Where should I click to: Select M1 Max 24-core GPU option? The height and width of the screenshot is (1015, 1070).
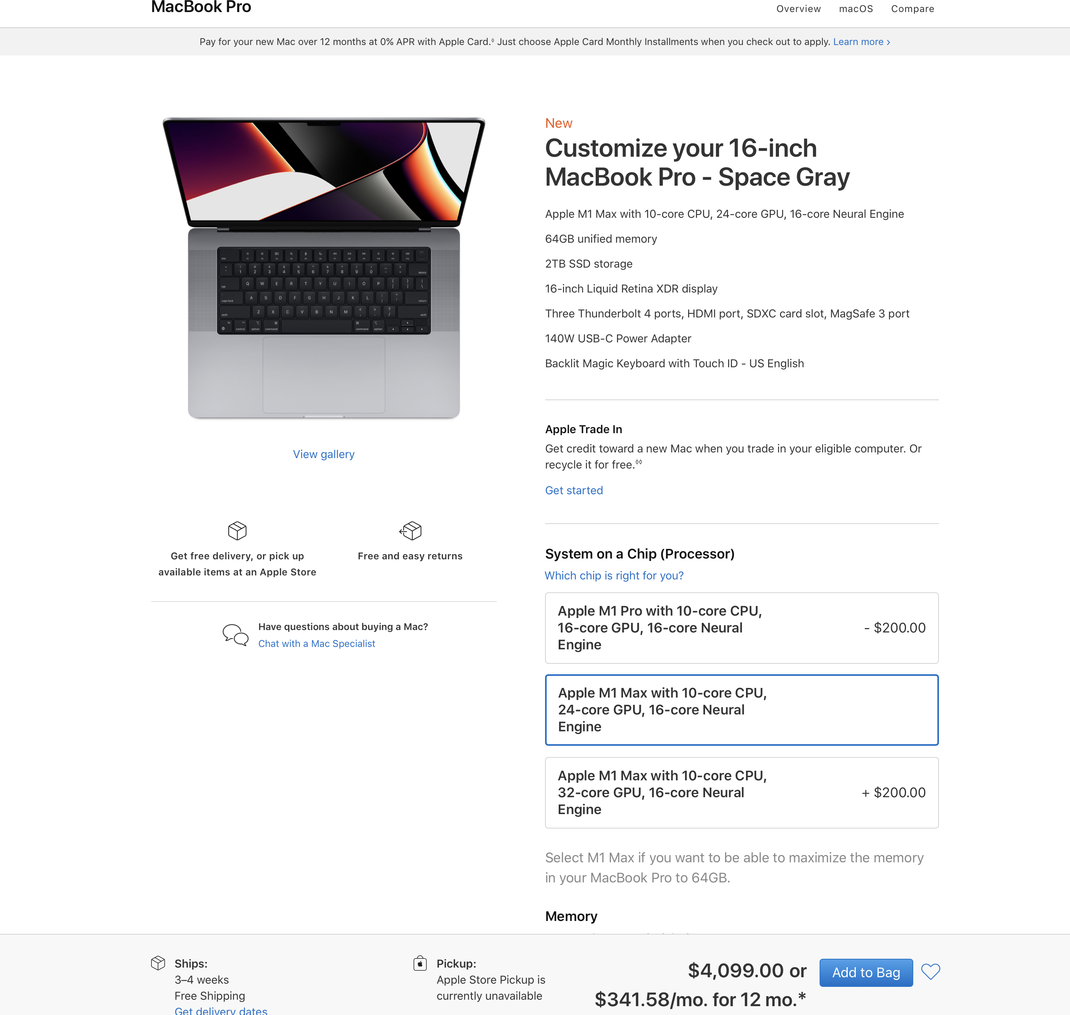742,710
